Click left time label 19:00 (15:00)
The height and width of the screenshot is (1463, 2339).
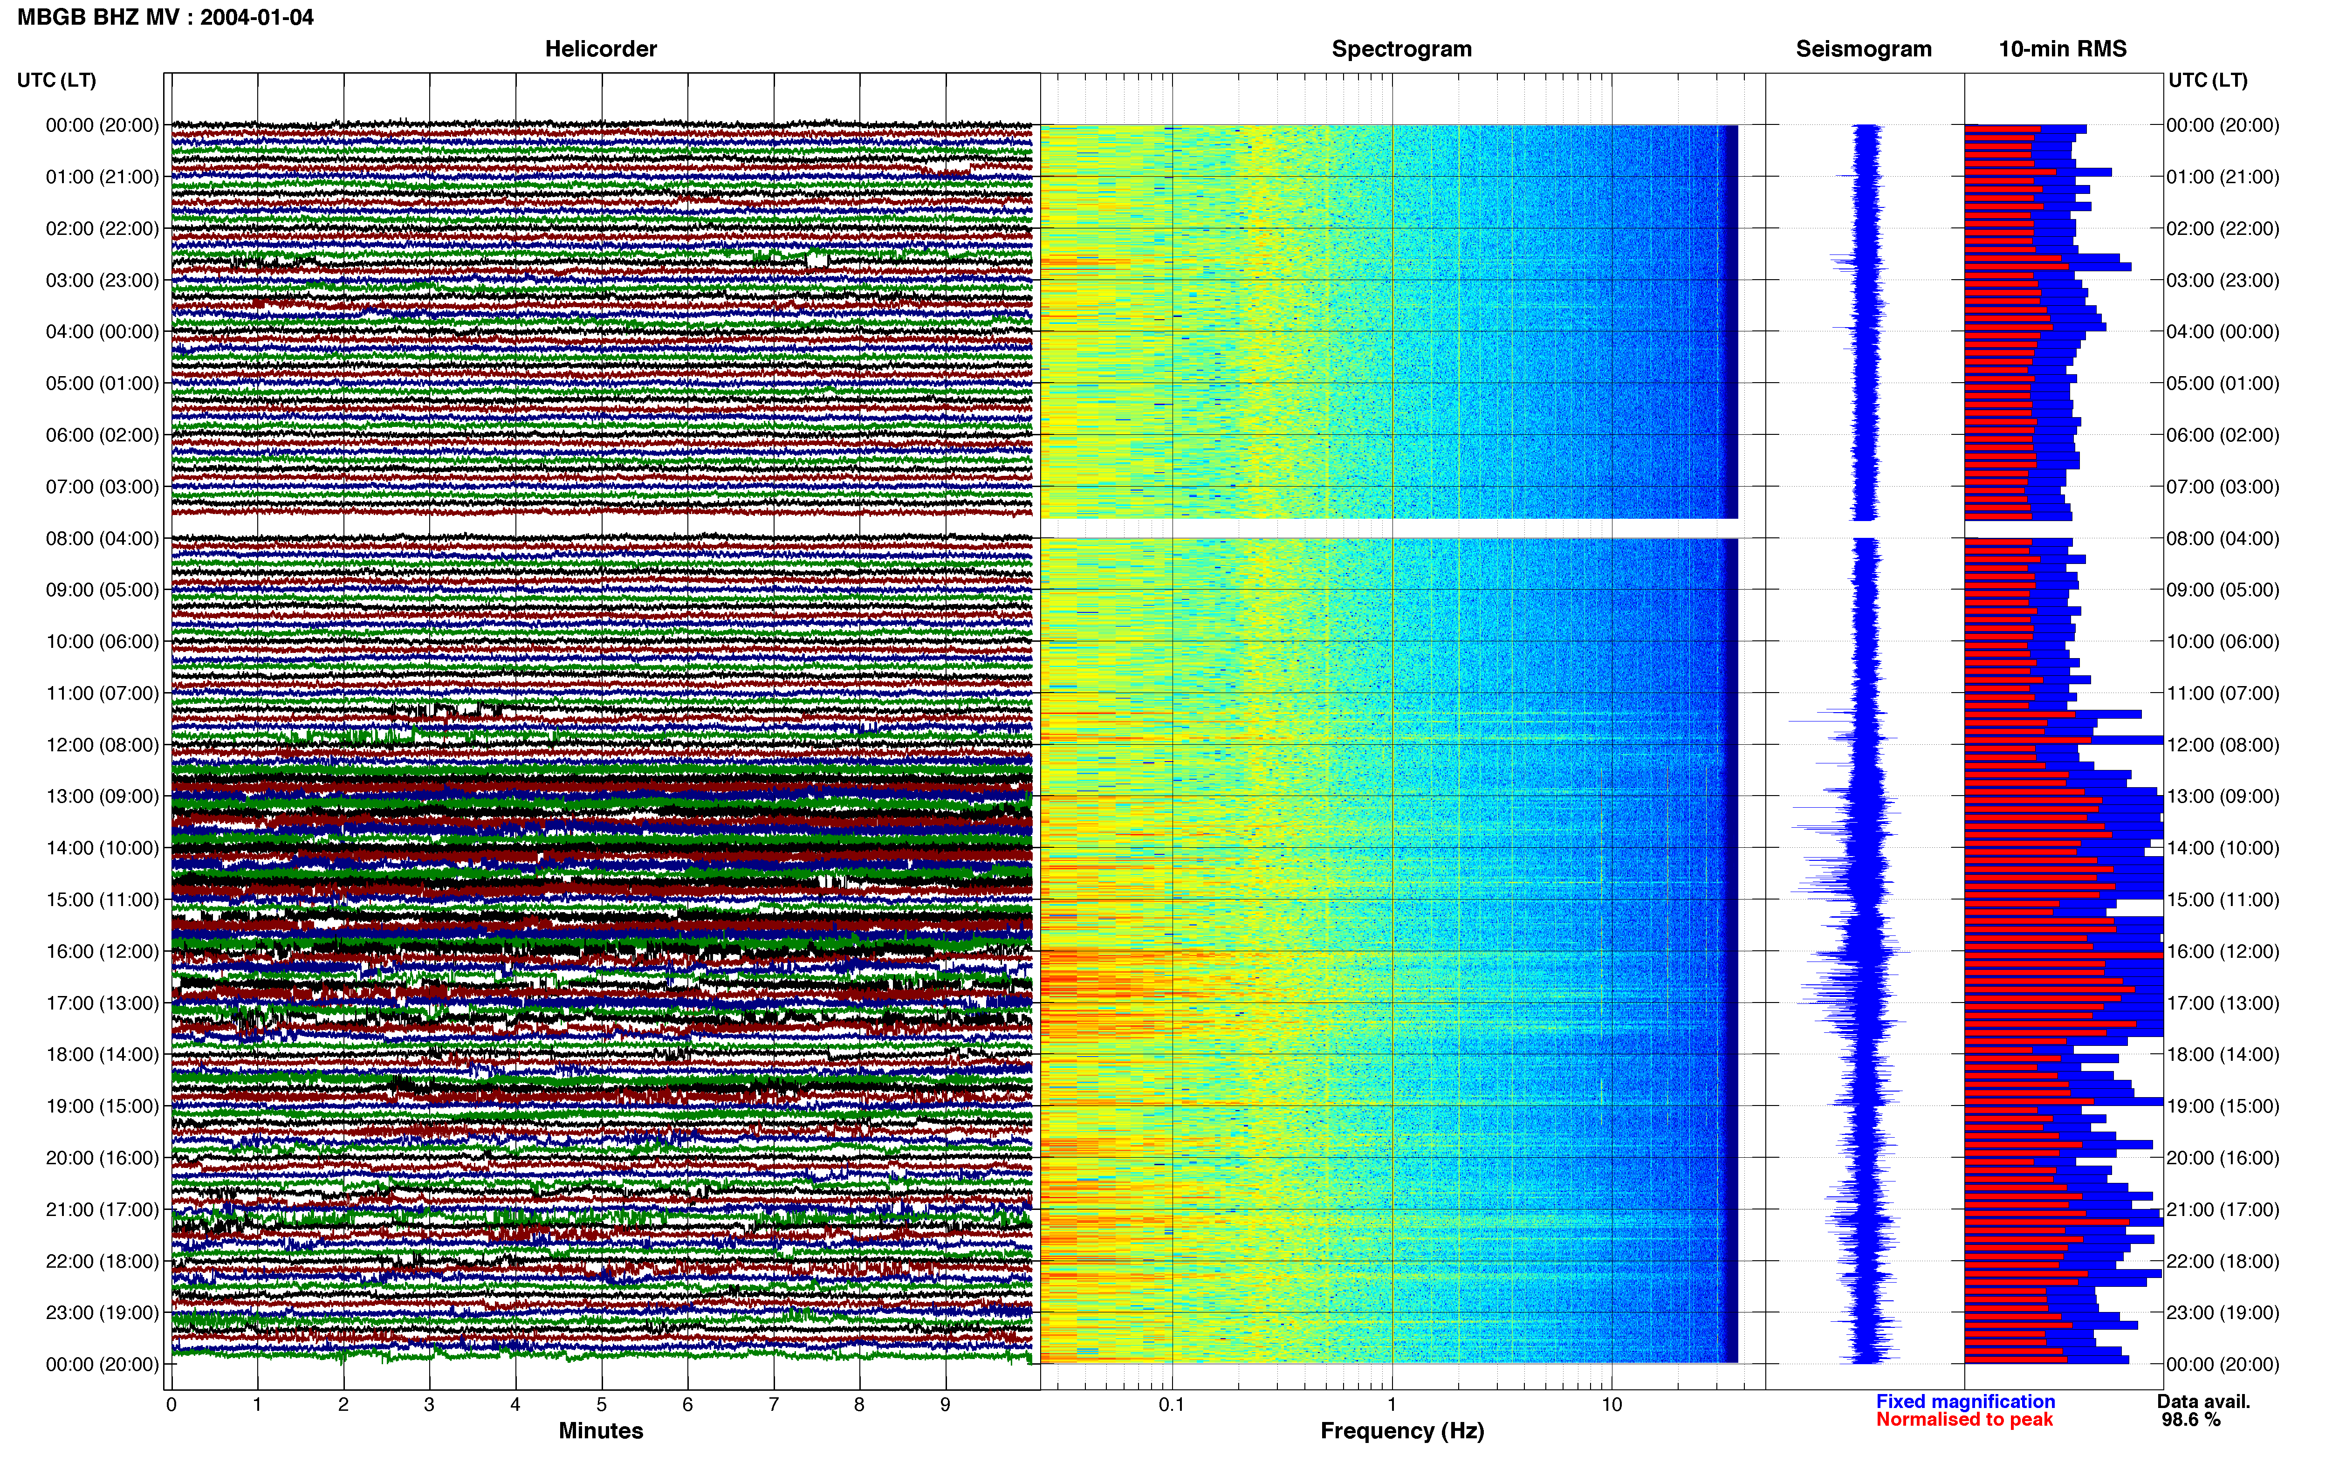point(103,1106)
